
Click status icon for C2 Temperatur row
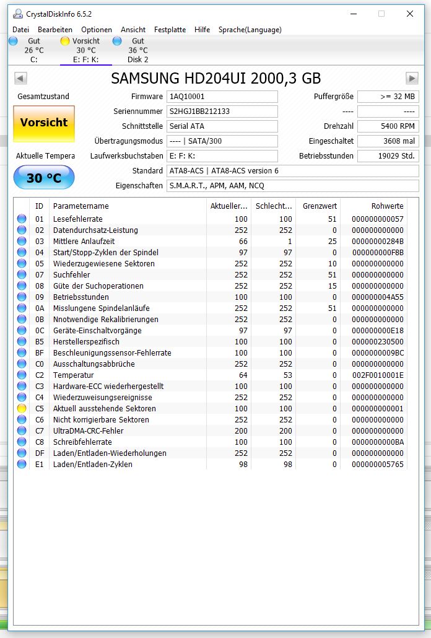[x=22, y=375]
